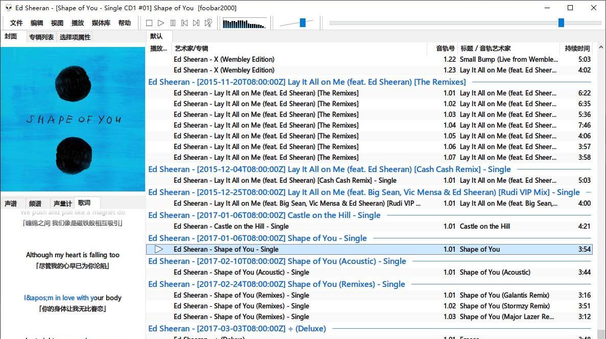The image size is (606, 339).
Task: Select the Shape of You (Major Lazer Re... track
Action: coord(369,317)
